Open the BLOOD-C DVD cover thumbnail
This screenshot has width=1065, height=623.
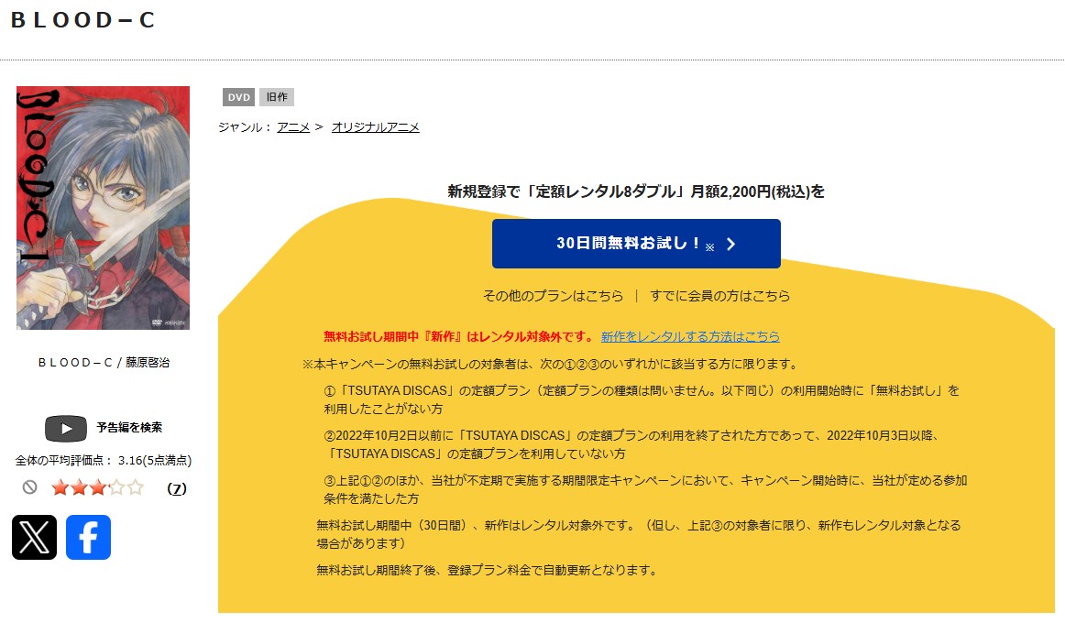pyautogui.click(x=104, y=208)
